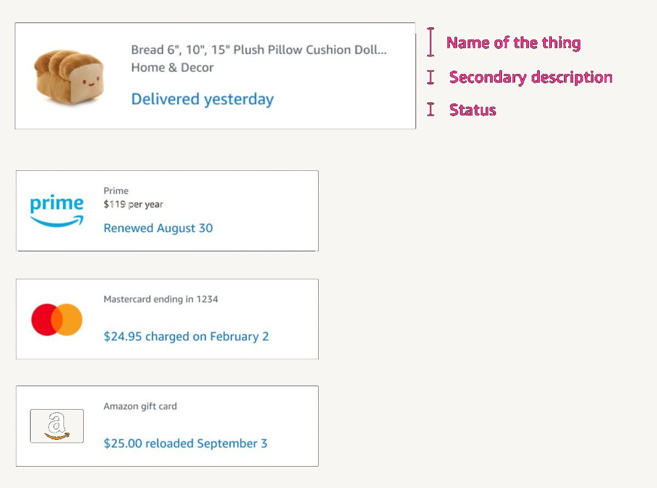Click bracket marker beside Secondary description
The width and height of the screenshot is (657, 488).
point(431,77)
